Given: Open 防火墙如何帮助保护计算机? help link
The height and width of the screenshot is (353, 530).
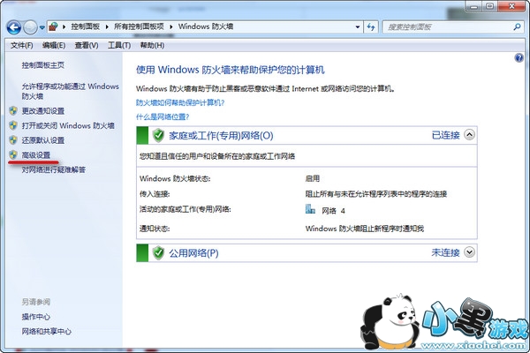Looking at the screenshot, I should (180, 102).
